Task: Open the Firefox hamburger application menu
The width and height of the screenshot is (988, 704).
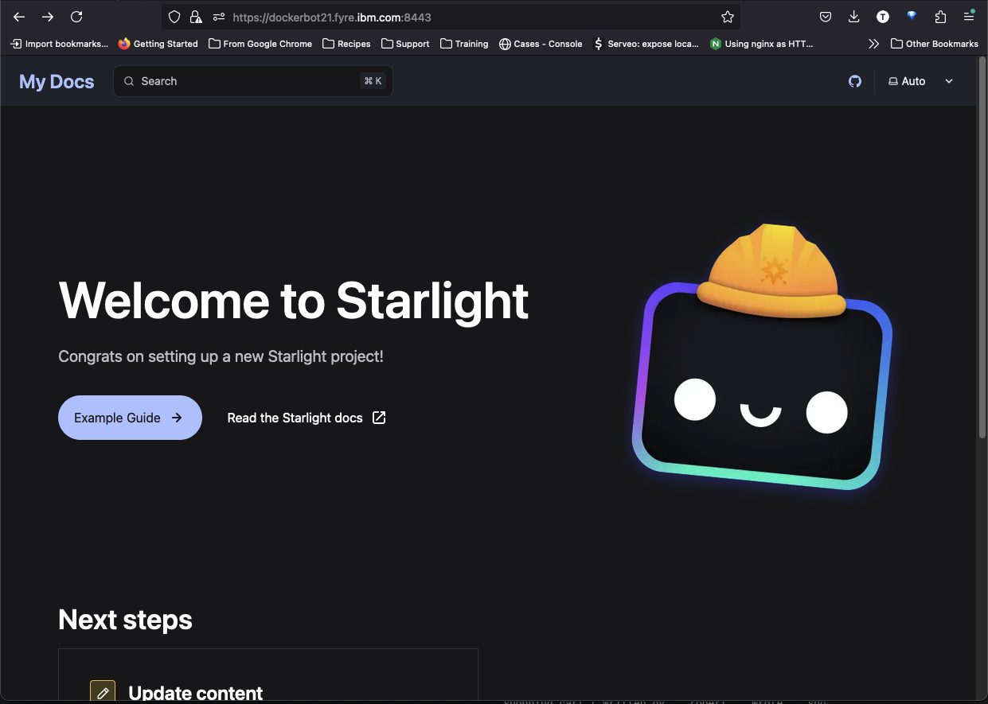Action: coord(969,17)
